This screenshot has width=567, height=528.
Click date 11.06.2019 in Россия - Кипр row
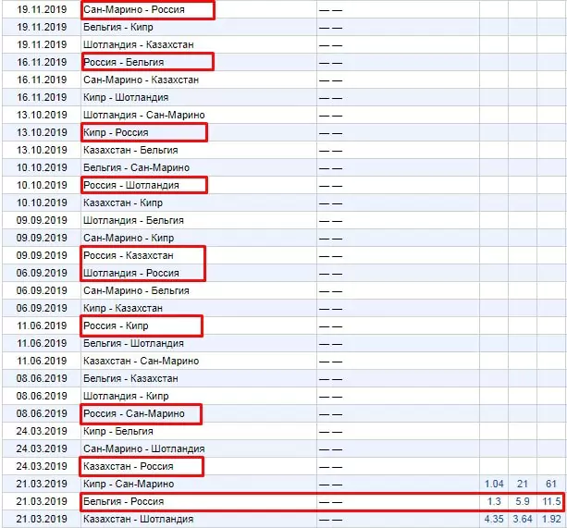[42, 326]
